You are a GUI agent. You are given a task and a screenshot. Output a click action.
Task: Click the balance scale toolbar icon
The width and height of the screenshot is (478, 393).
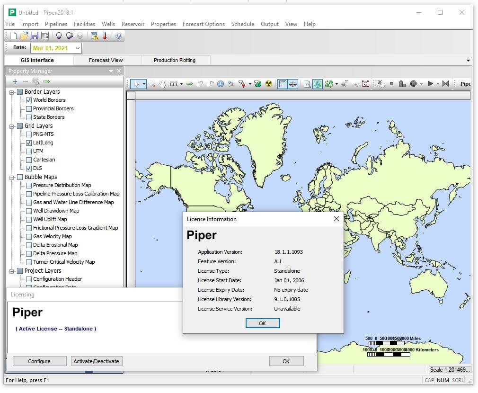point(293,84)
